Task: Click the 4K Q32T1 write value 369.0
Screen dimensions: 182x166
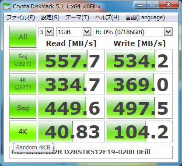Action: (140, 84)
